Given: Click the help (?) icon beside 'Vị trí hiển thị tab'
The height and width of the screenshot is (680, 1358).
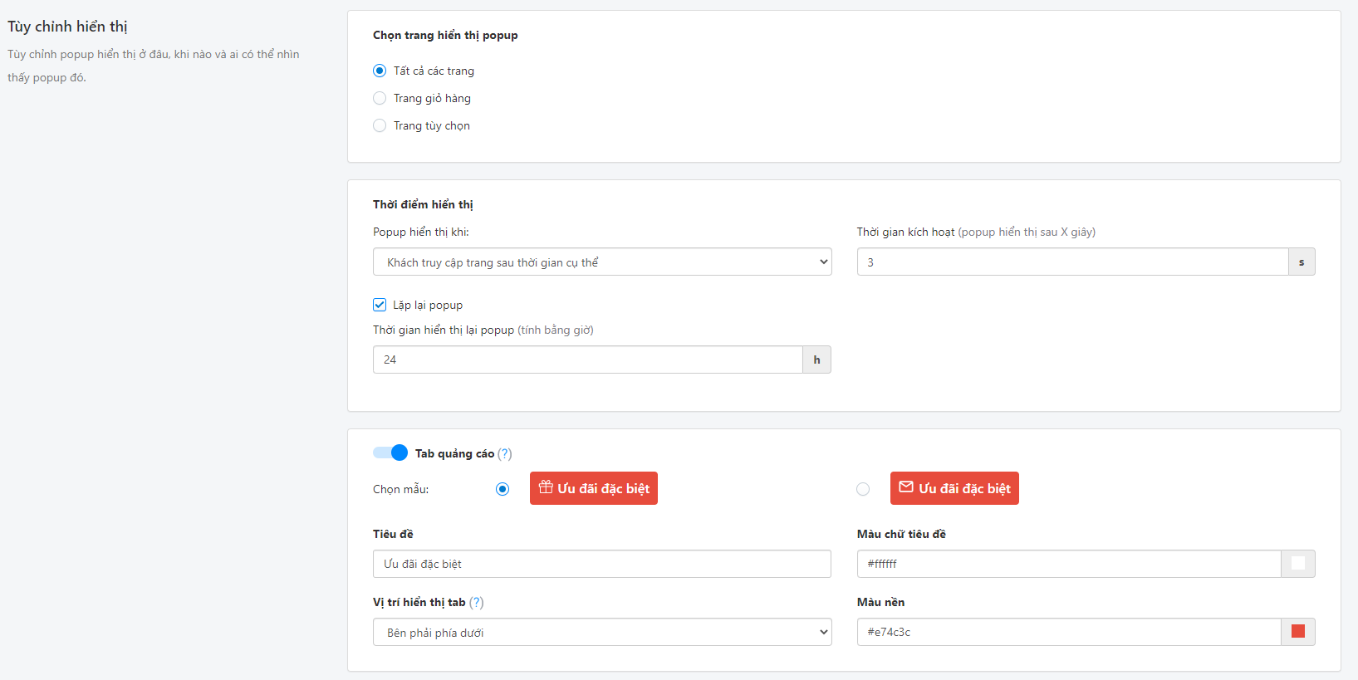Looking at the screenshot, I should (476, 602).
